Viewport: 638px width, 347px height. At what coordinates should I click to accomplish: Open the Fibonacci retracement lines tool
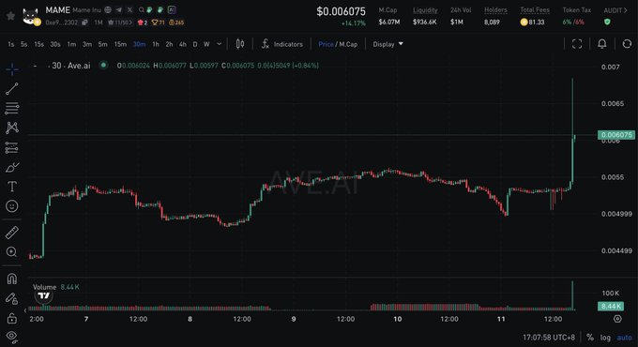pyautogui.click(x=12, y=108)
